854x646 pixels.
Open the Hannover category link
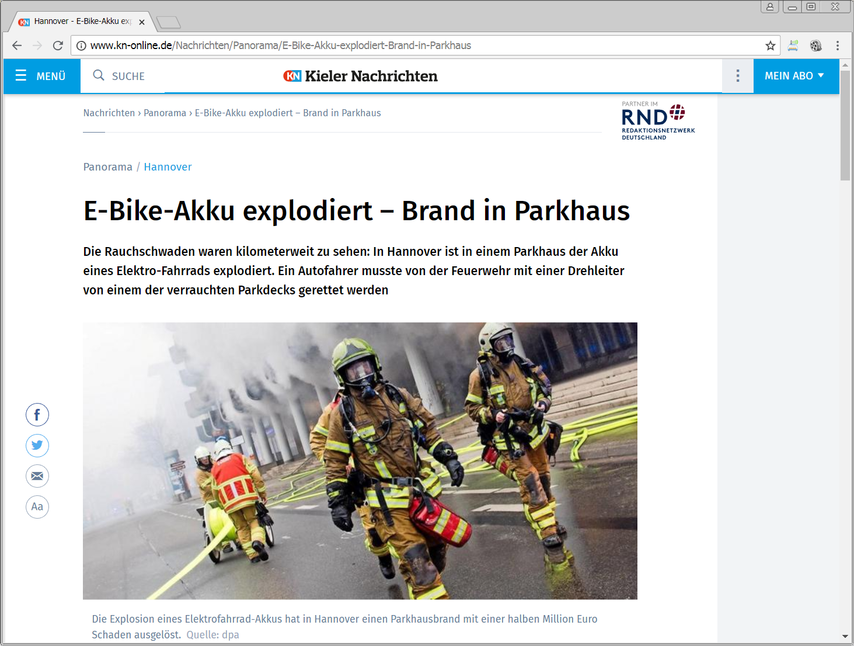coord(168,167)
